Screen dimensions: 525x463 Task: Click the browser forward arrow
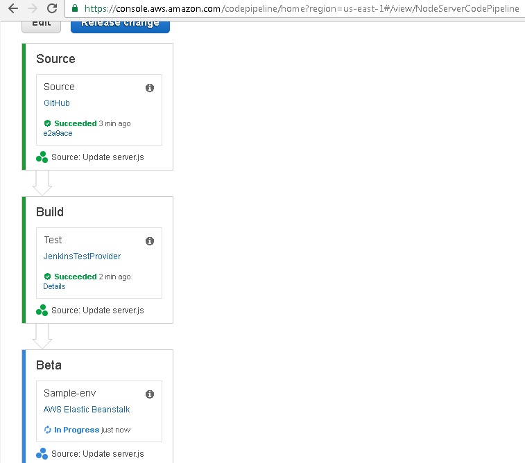[x=33, y=8]
